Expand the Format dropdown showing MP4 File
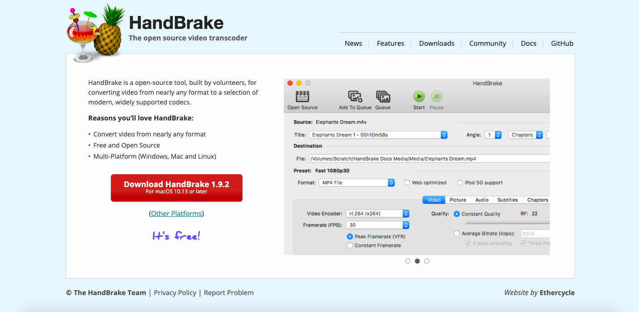 [357, 183]
